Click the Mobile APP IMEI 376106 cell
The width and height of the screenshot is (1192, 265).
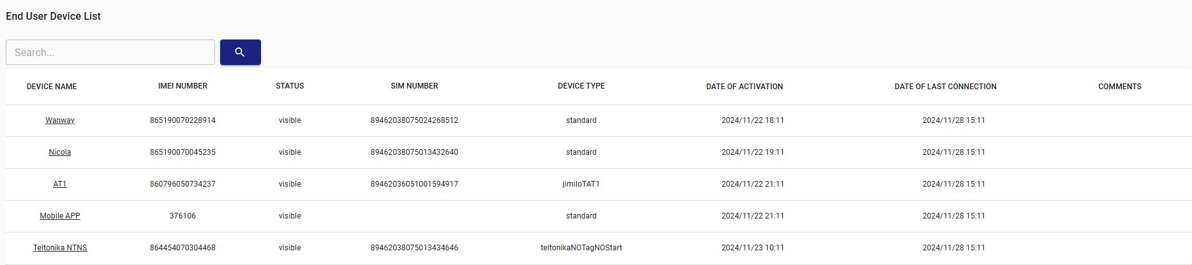(x=183, y=216)
